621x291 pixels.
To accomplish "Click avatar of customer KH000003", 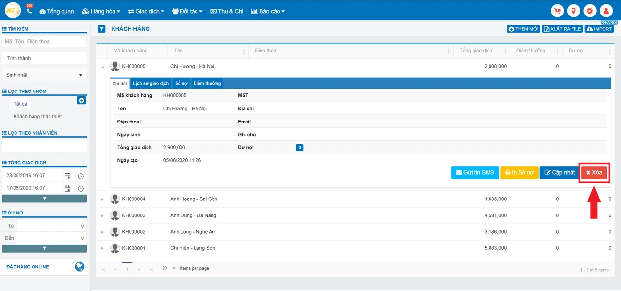I will coord(114,215).
